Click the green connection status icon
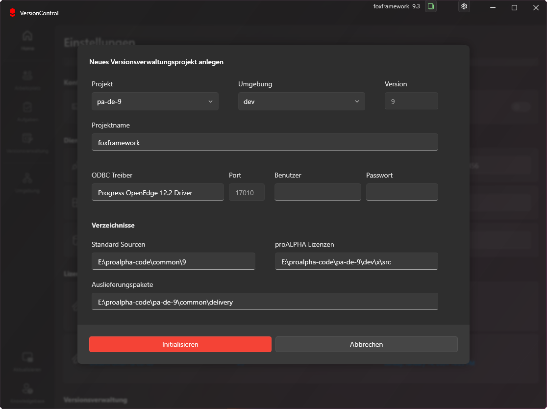Screen dimensions: 547x409 click(x=430, y=7)
